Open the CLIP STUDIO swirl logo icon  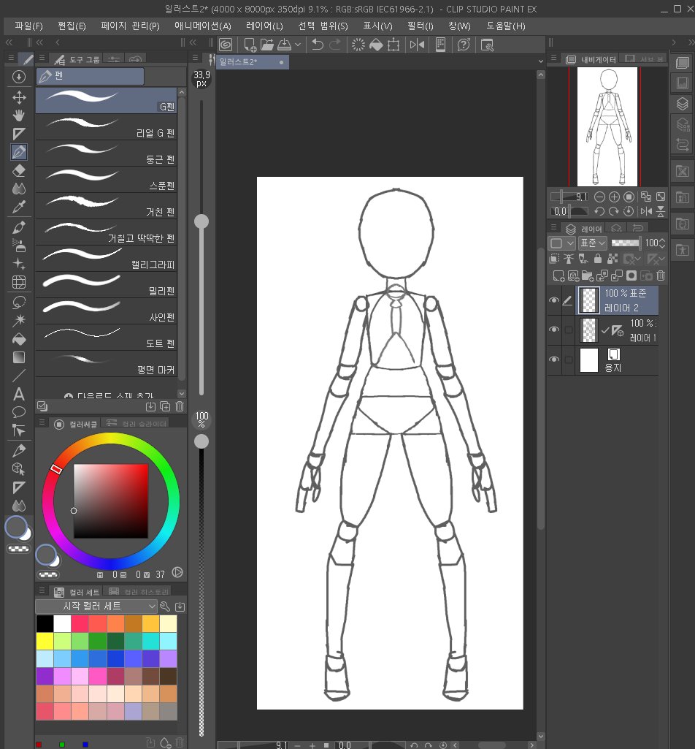coord(226,45)
